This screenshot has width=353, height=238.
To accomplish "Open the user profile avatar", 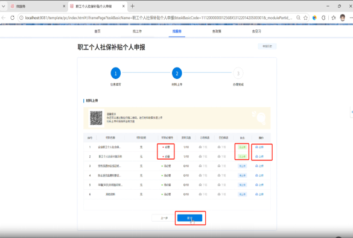I will point(343,17).
